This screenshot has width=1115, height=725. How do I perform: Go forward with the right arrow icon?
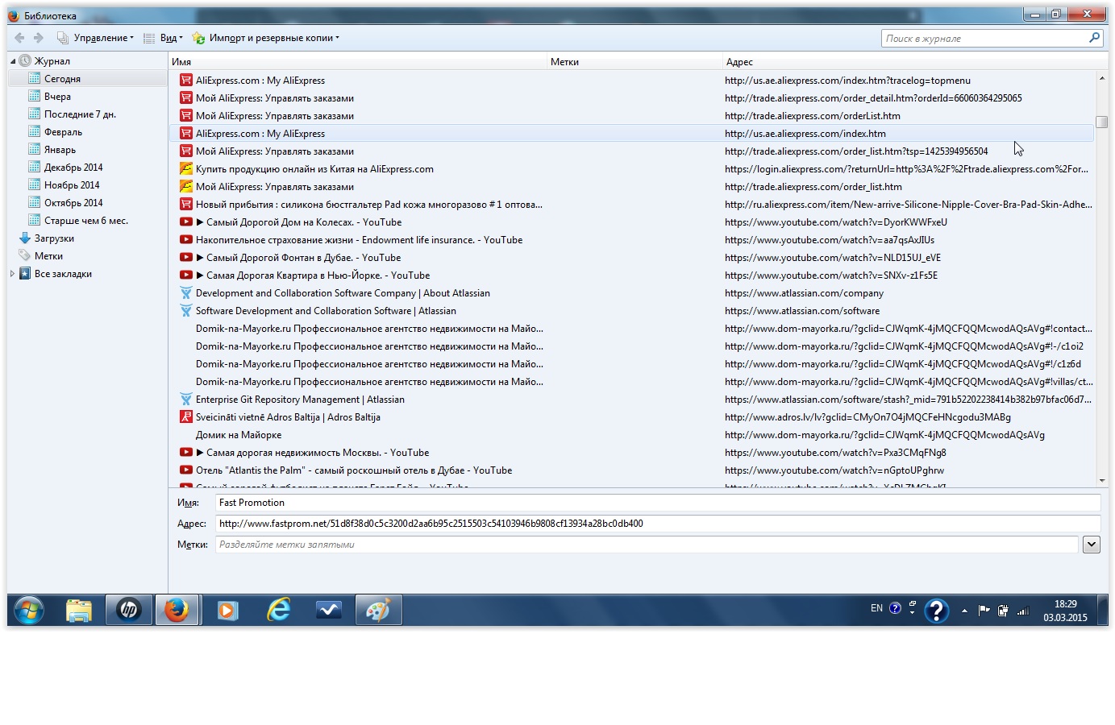tap(38, 38)
